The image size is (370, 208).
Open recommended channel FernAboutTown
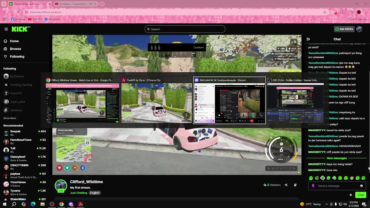coord(25,141)
